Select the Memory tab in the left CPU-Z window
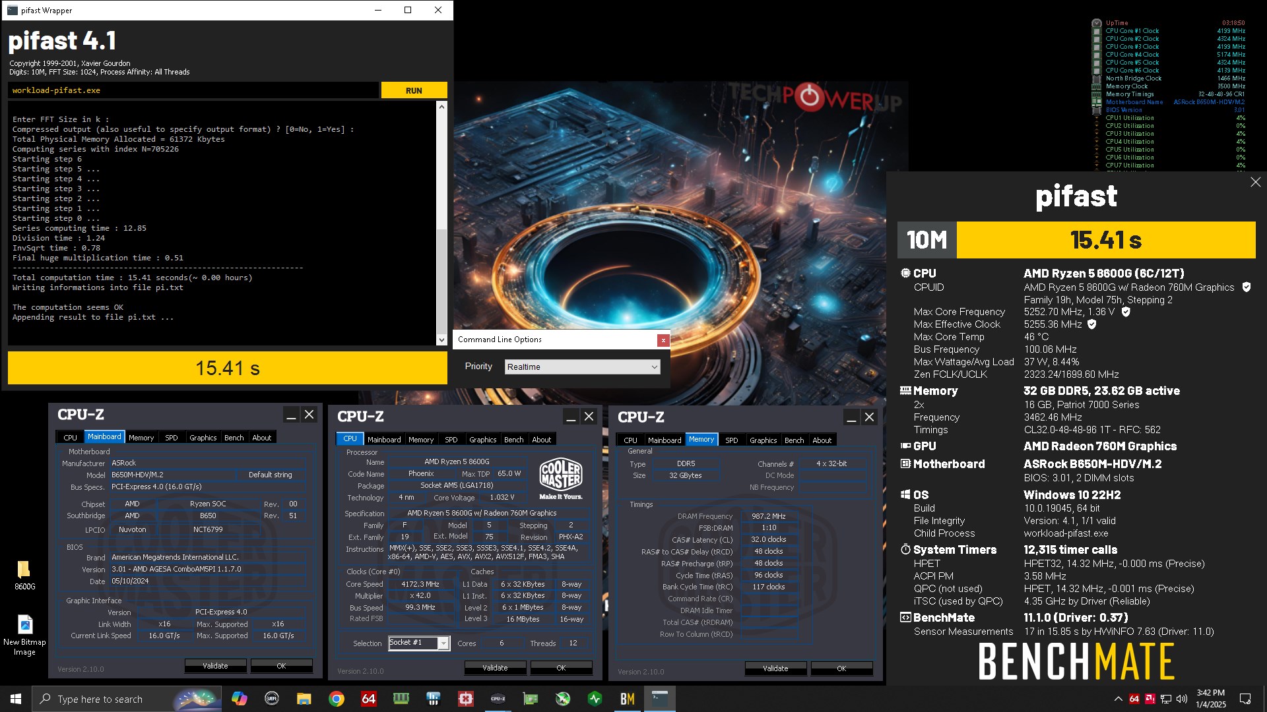Viewport: 1267px width, 712px height. [141, 438]
